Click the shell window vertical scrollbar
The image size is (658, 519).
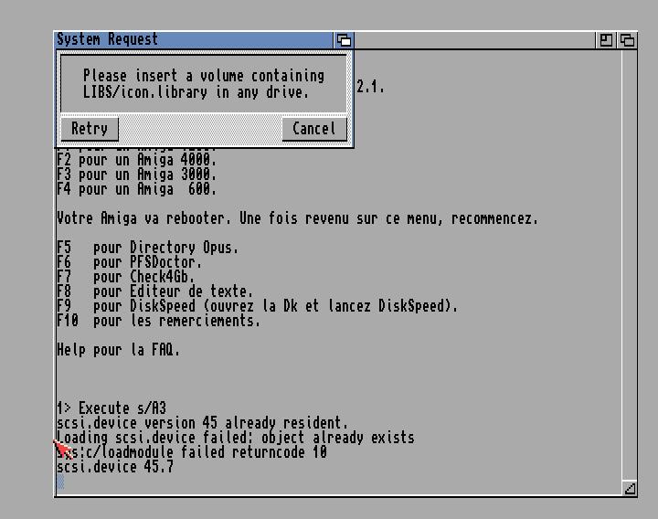(630, 265)
